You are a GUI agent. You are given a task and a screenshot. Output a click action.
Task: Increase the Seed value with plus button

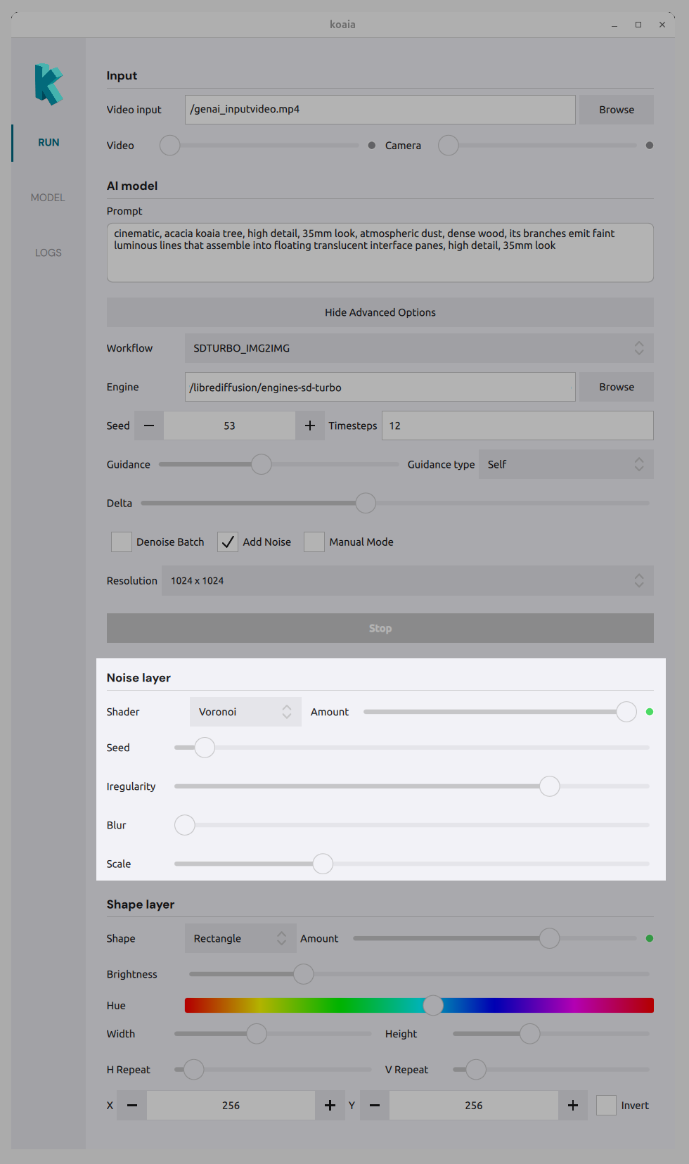(x=310, y=426)
